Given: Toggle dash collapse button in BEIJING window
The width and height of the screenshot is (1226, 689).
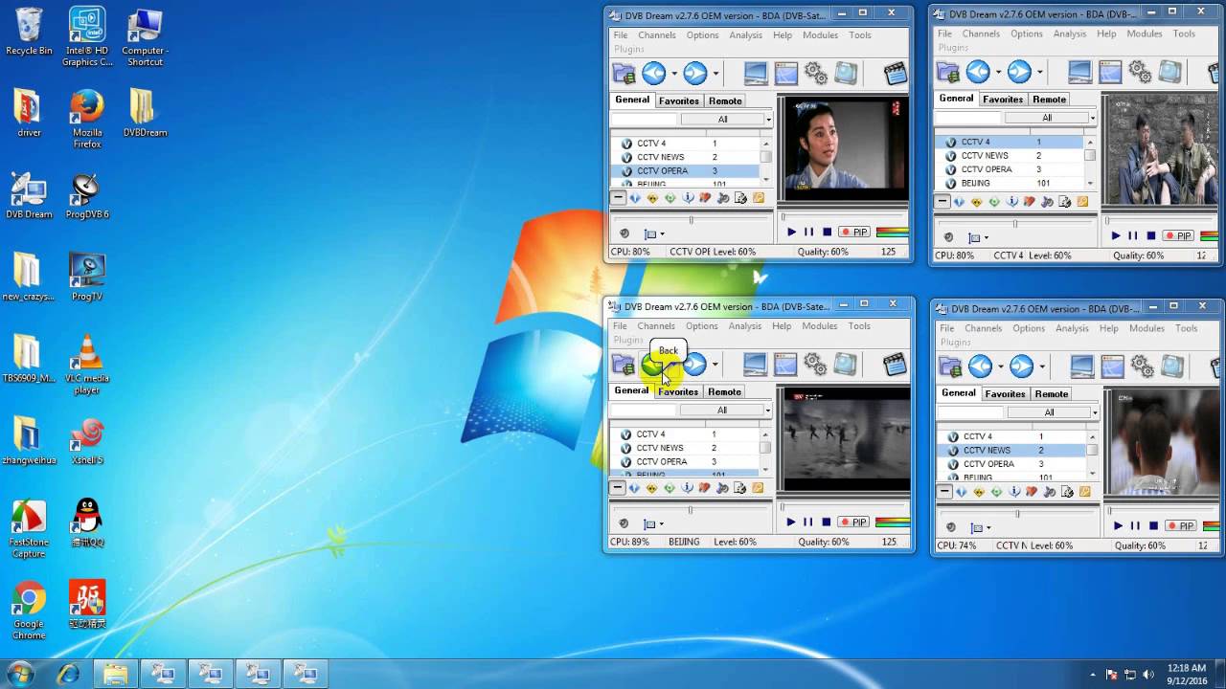Looking at the screenshot, I should [x=618, y=488].
